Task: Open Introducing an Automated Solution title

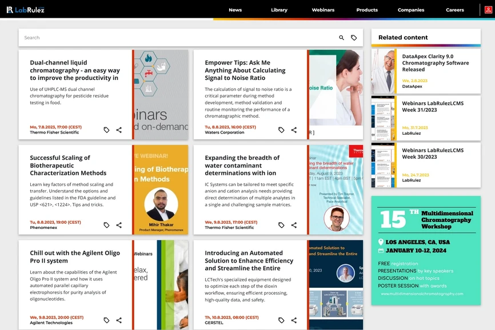Action: point(249,261)
